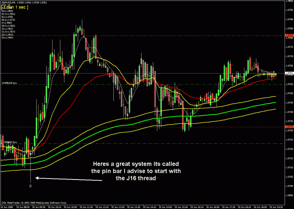Select the '1 min 1 sec' candle timer label

[15, 7]
